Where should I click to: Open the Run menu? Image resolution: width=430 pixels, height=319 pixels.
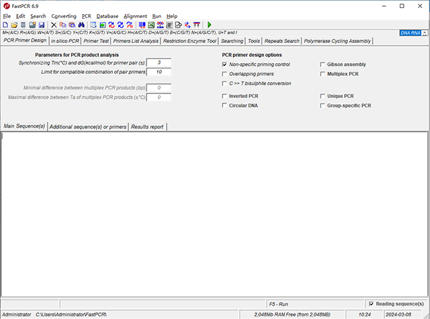(x=157, y=16)
